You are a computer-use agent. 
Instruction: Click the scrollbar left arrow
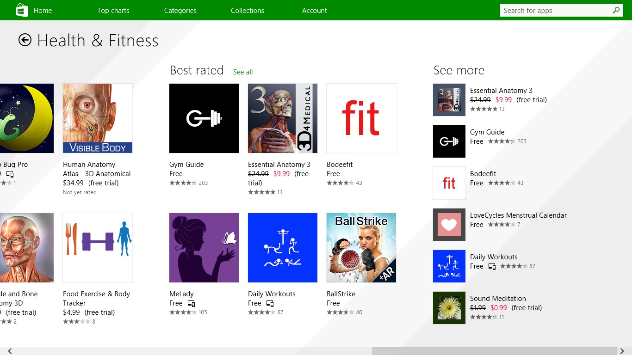(x=10, y=351)
